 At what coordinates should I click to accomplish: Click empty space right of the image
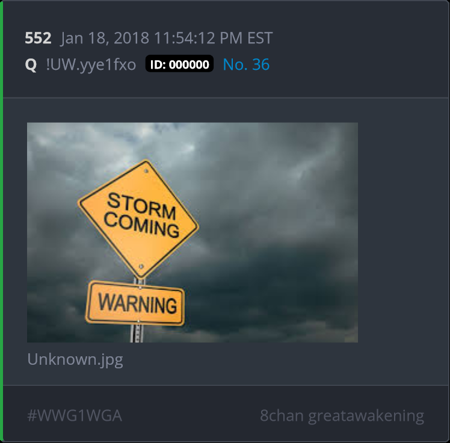point(402,232)
